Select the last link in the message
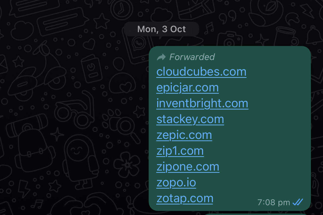Image resolution: width=323 pixels, height=215 pixels. [x=184, y=198]
